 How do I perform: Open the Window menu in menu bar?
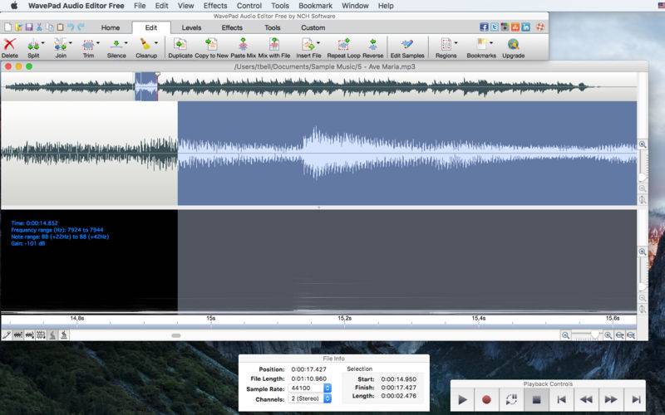pyautogui.click(x=355, y=6)
